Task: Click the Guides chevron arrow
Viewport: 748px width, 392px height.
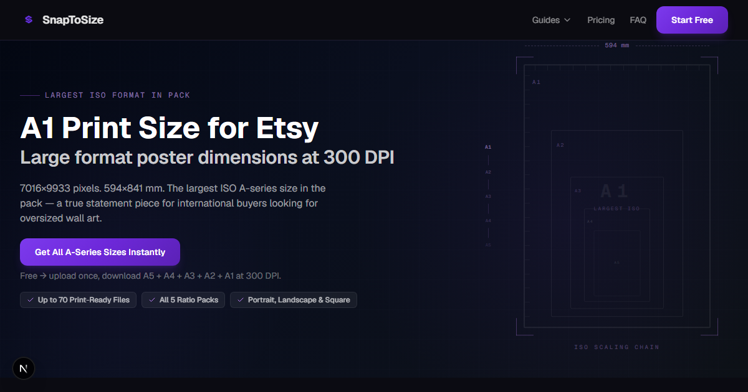Action: [567, 20]
